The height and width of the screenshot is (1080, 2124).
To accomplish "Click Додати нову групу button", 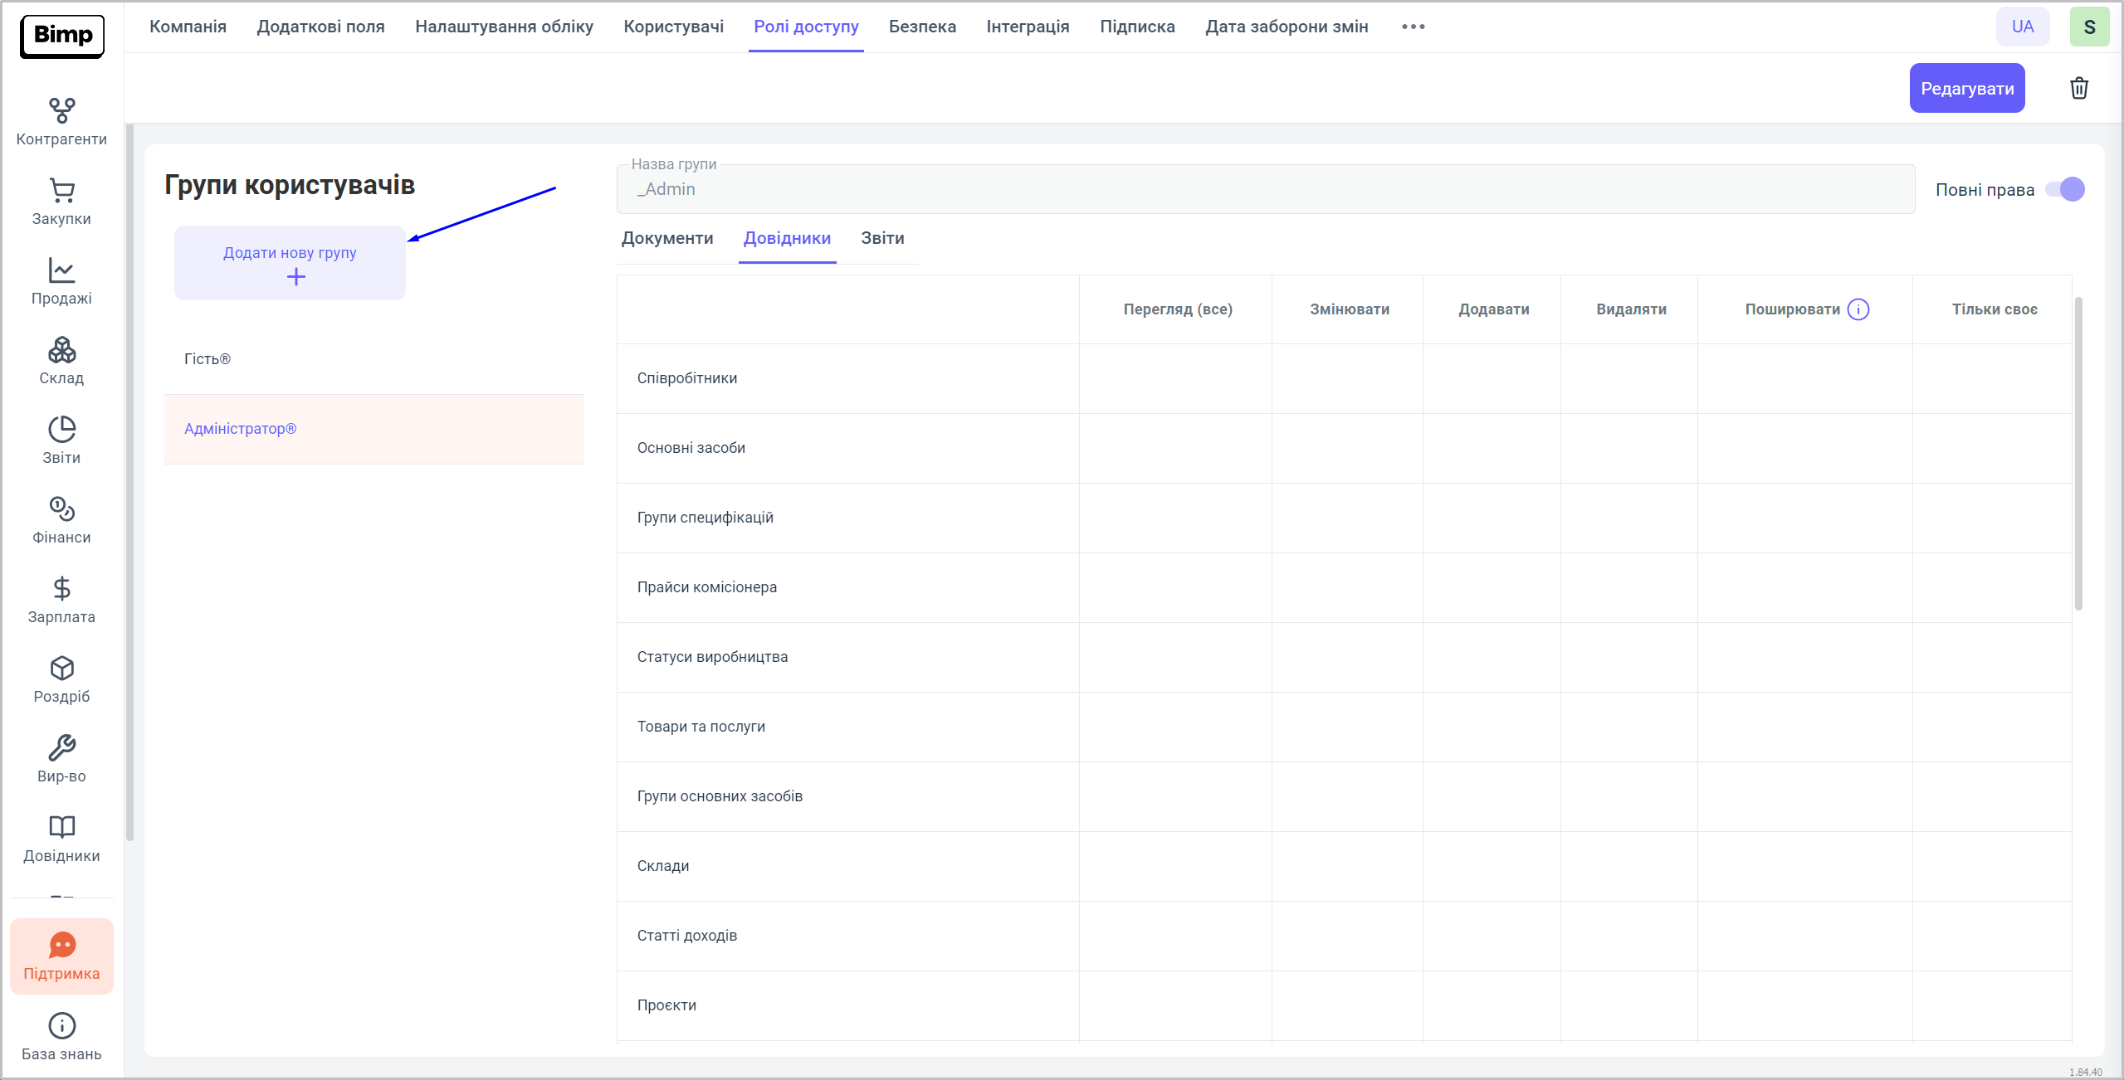I will 290,263.
